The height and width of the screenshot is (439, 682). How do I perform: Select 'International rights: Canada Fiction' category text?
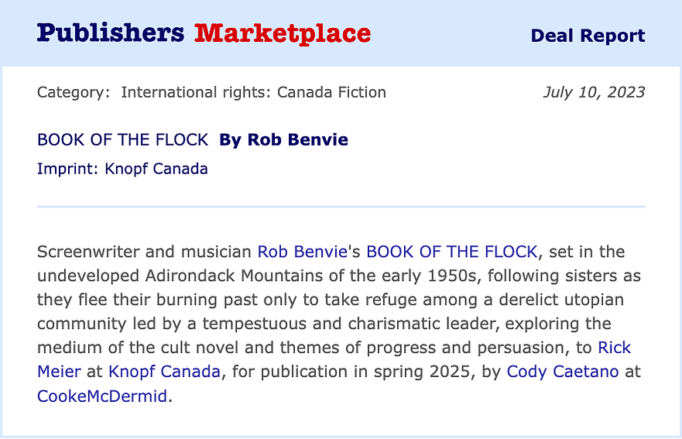coord(254,92)
